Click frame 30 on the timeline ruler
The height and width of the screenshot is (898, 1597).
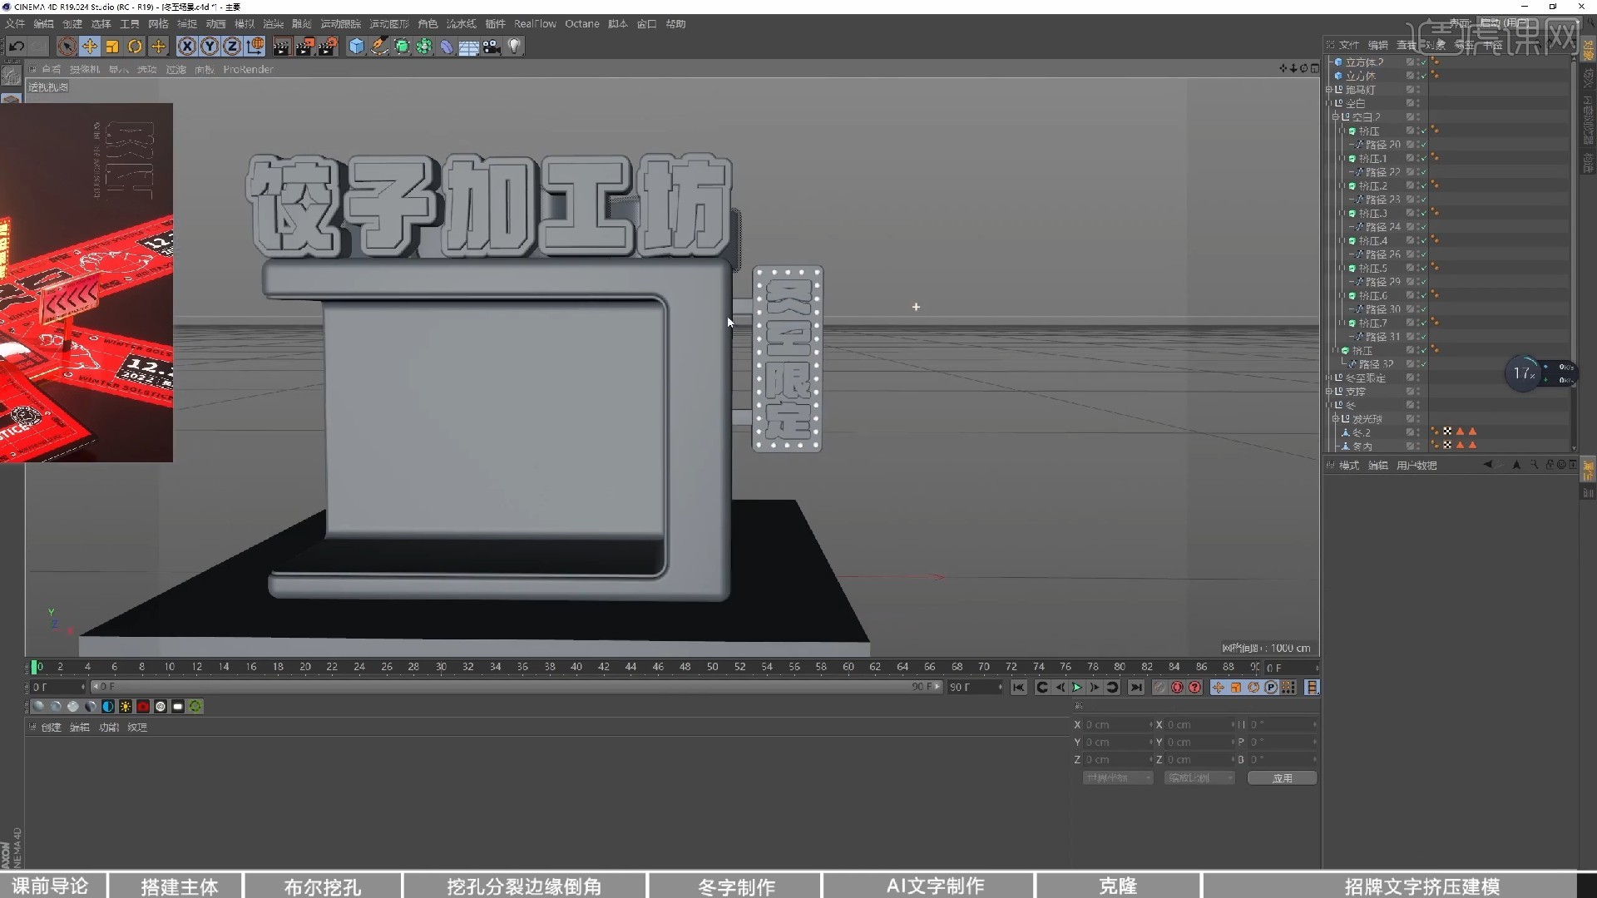coord(441,667)
